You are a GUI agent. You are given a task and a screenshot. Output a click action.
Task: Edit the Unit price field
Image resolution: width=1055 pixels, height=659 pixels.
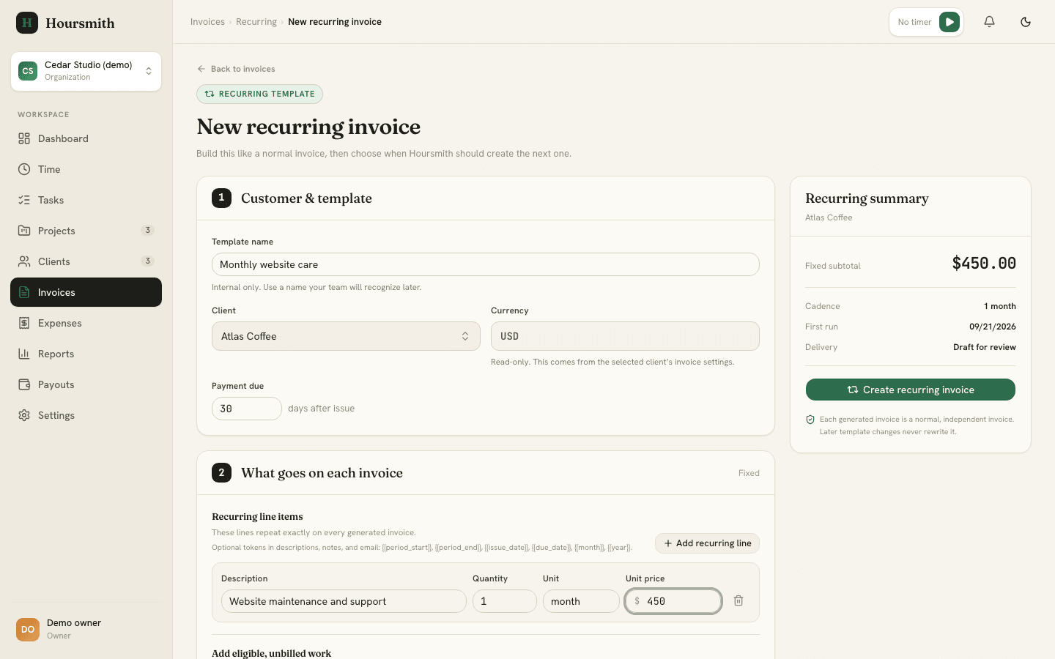673,601
